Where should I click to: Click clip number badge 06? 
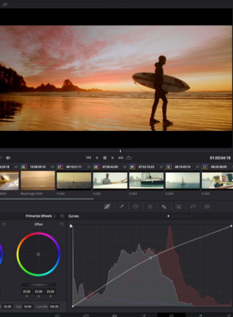pyautogui.click(x=23, y=167)
